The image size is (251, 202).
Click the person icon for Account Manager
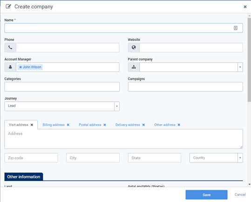[x=10, y=67]
